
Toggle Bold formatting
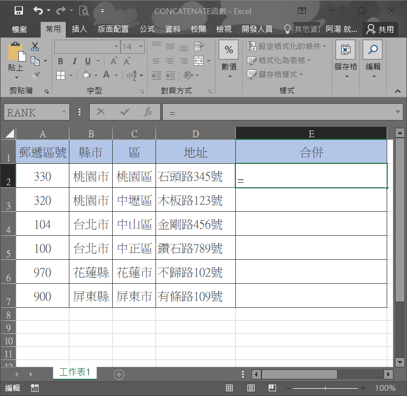point(61,61)
